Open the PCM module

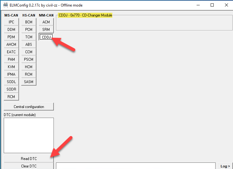[x=29, y=30]
